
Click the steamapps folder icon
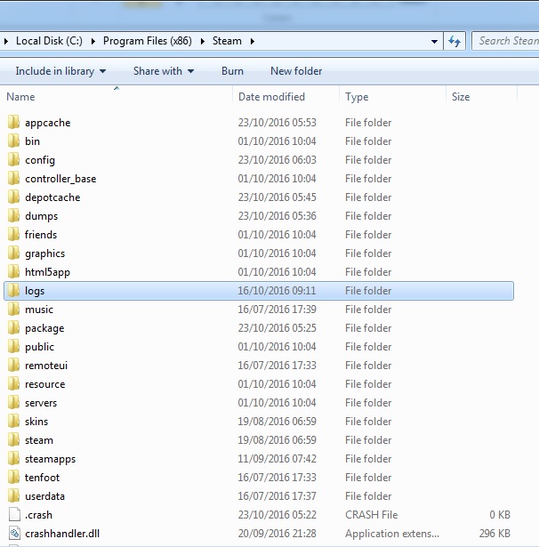pos(13,458)
